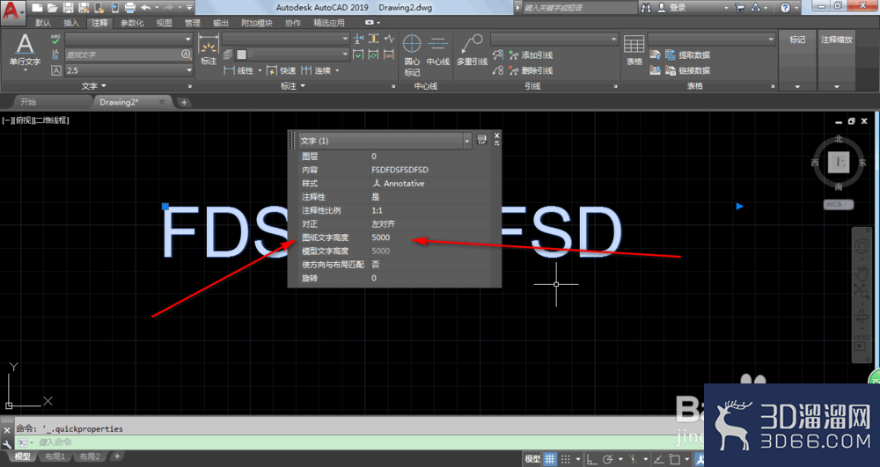The height and width of the screenshot is (467, 880).
Task: Toggle object snap tracking in status bar
Action: click(659, 459)
